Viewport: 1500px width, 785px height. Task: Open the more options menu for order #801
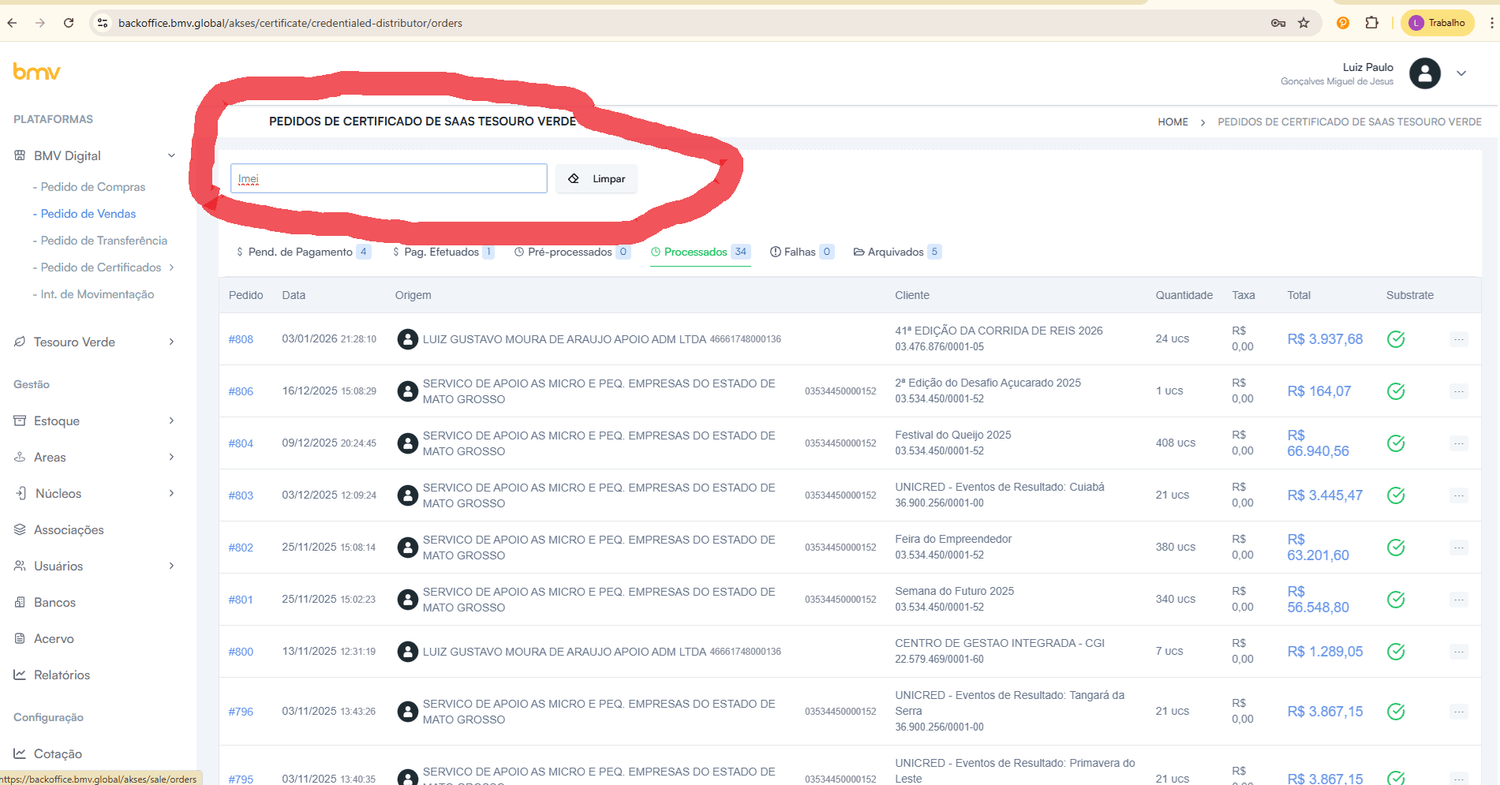tap(1459, 600)
